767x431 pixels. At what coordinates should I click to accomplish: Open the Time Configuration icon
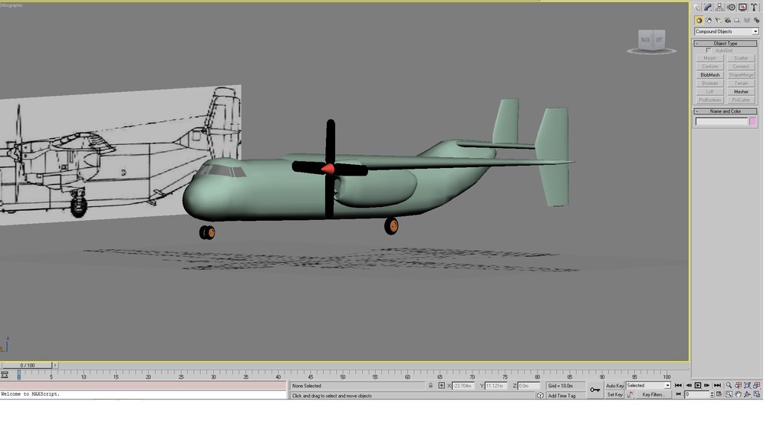point(719,394)
